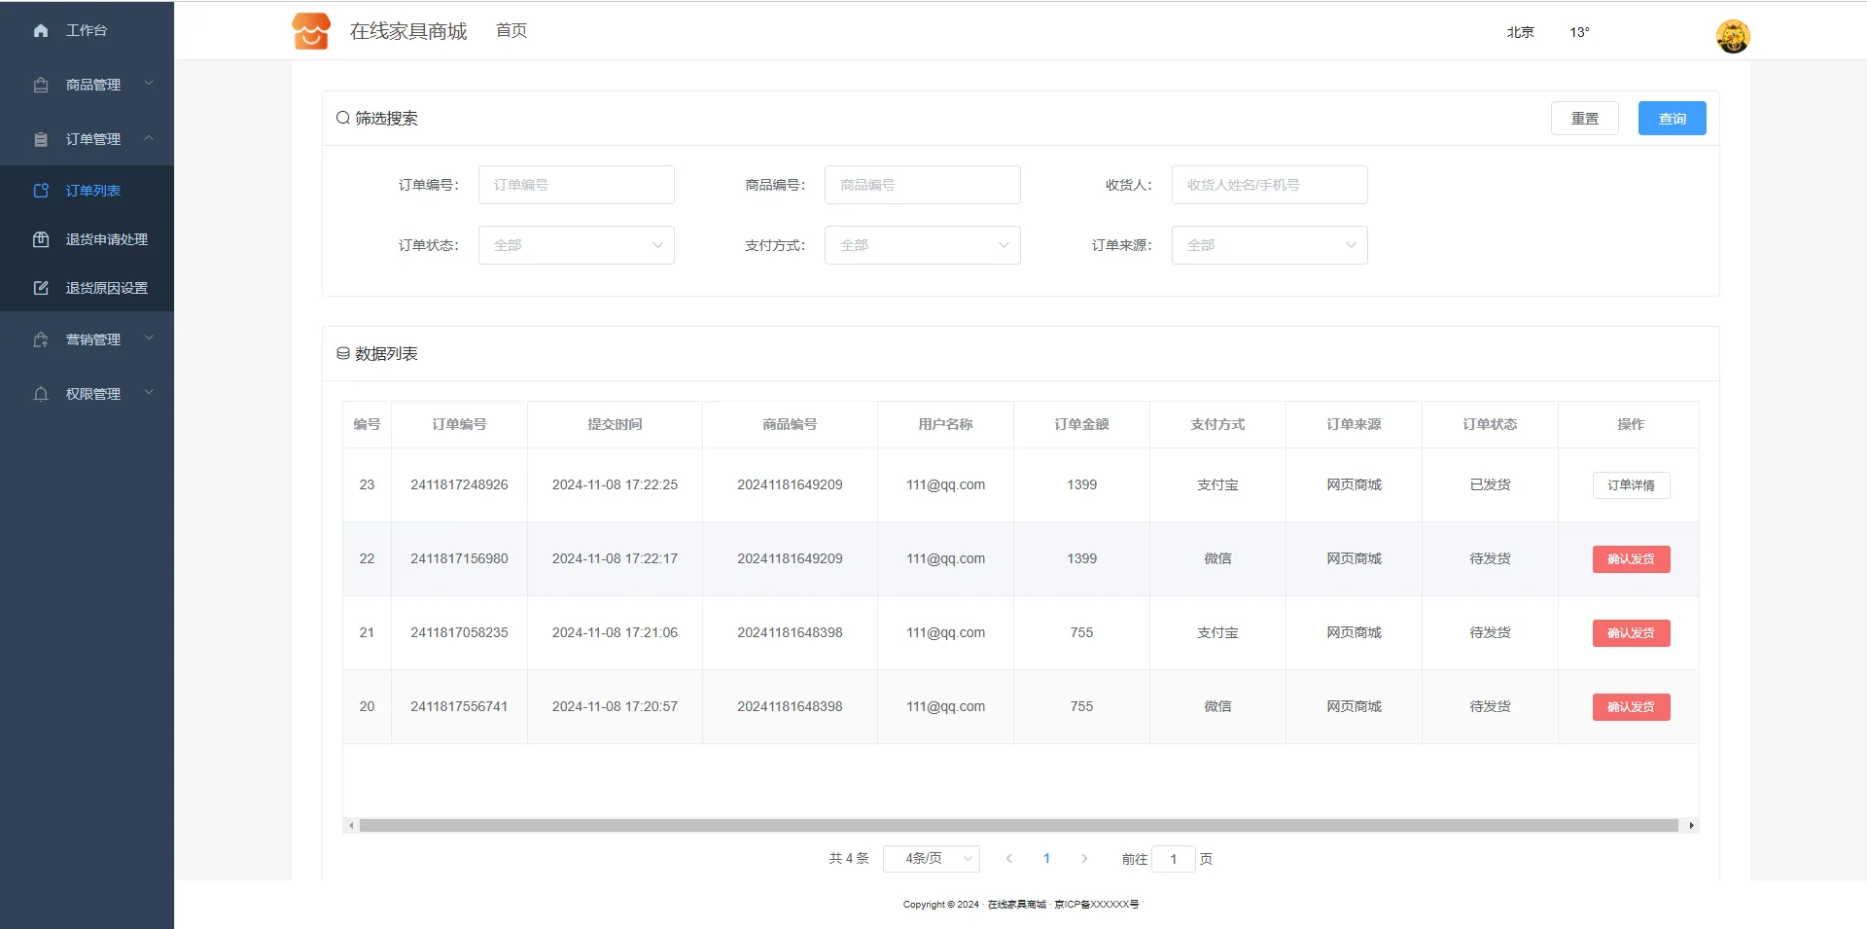Open the 订单状态 dropdown filter

click(576, 245)
